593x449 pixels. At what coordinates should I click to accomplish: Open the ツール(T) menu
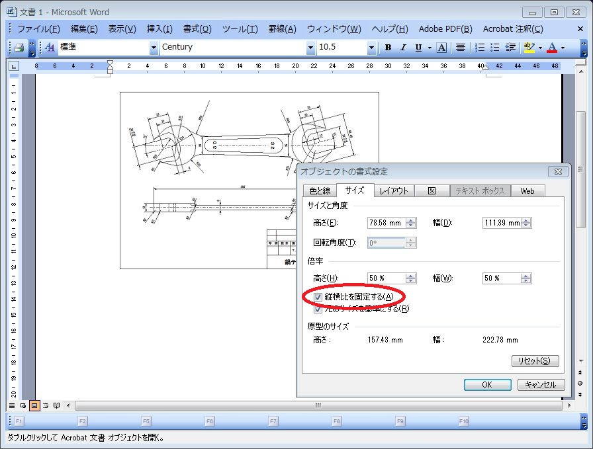tap(240, 29)
